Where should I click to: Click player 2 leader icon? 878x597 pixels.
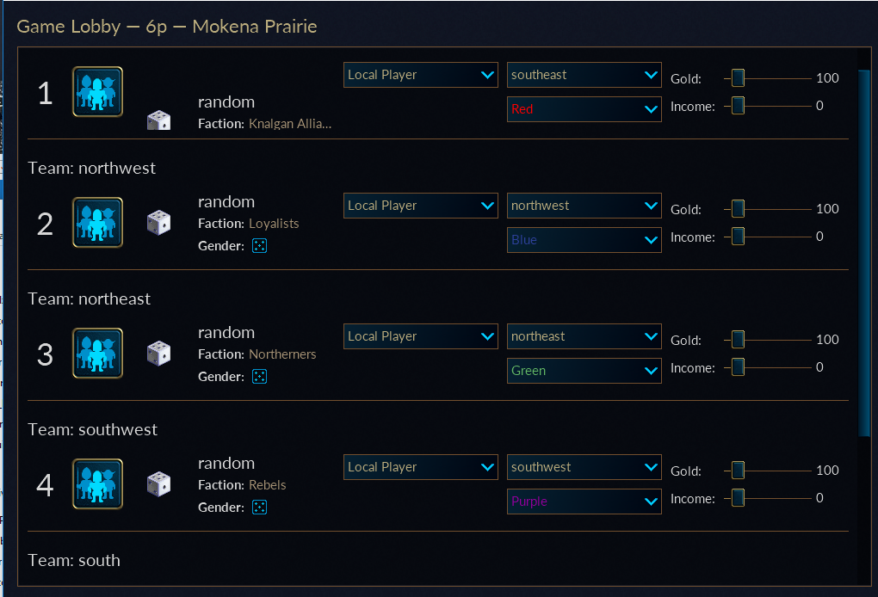(x=97, y=223)
